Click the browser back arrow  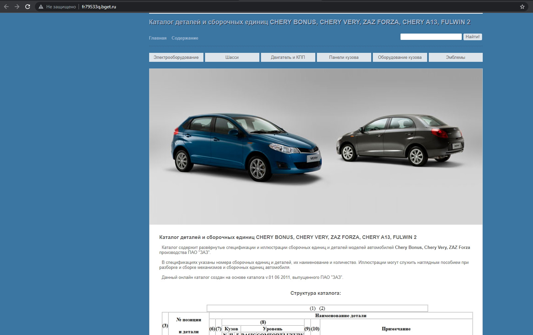pos(6,7)
